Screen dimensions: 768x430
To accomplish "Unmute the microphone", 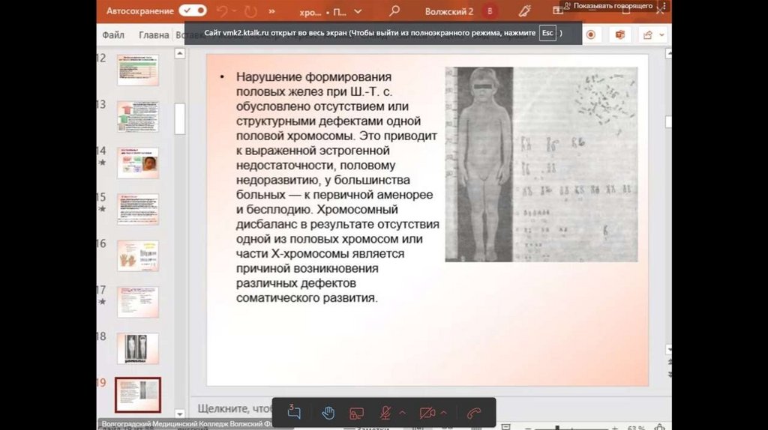I will click(x=385, y=412).
